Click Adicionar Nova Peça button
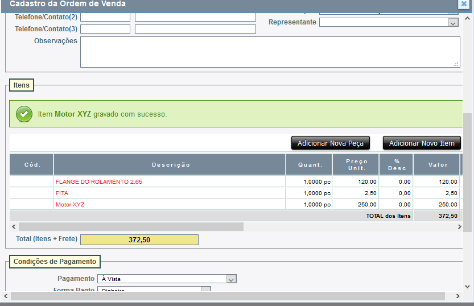The width and height of the screenshot is (474, 306). [330, 143]
